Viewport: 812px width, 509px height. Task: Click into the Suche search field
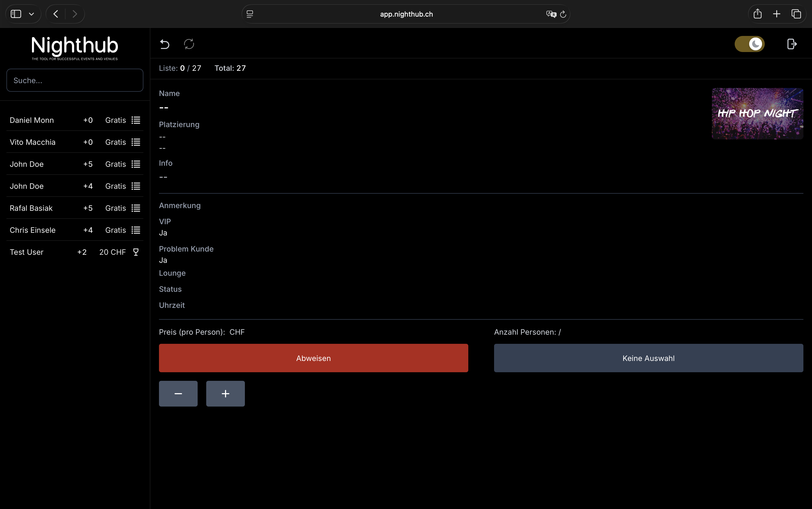pyautogui.click(x=75, y=80)
